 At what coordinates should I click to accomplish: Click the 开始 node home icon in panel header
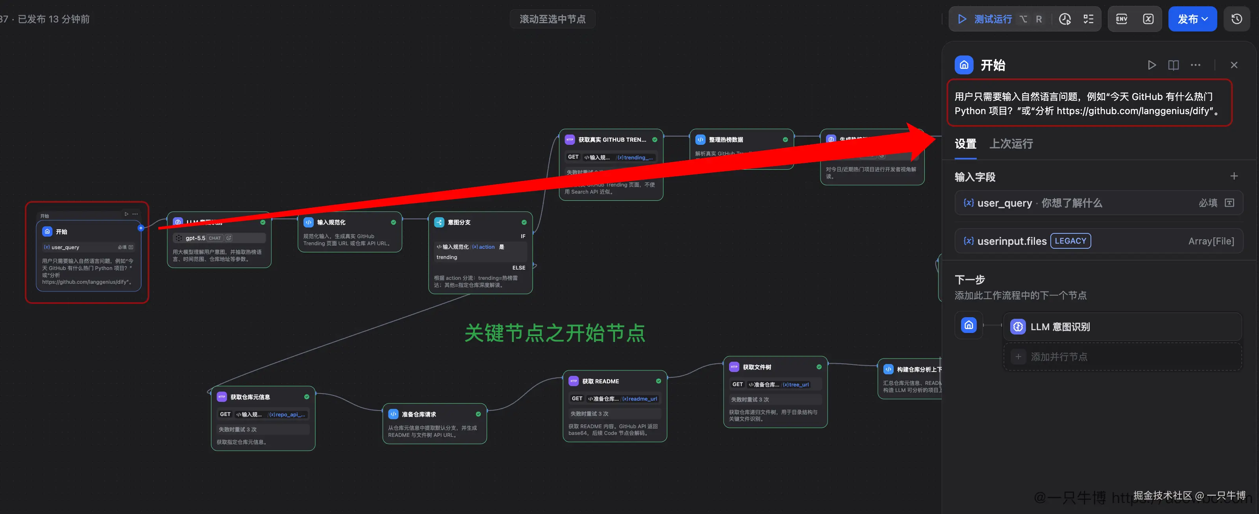coord(964,65)
